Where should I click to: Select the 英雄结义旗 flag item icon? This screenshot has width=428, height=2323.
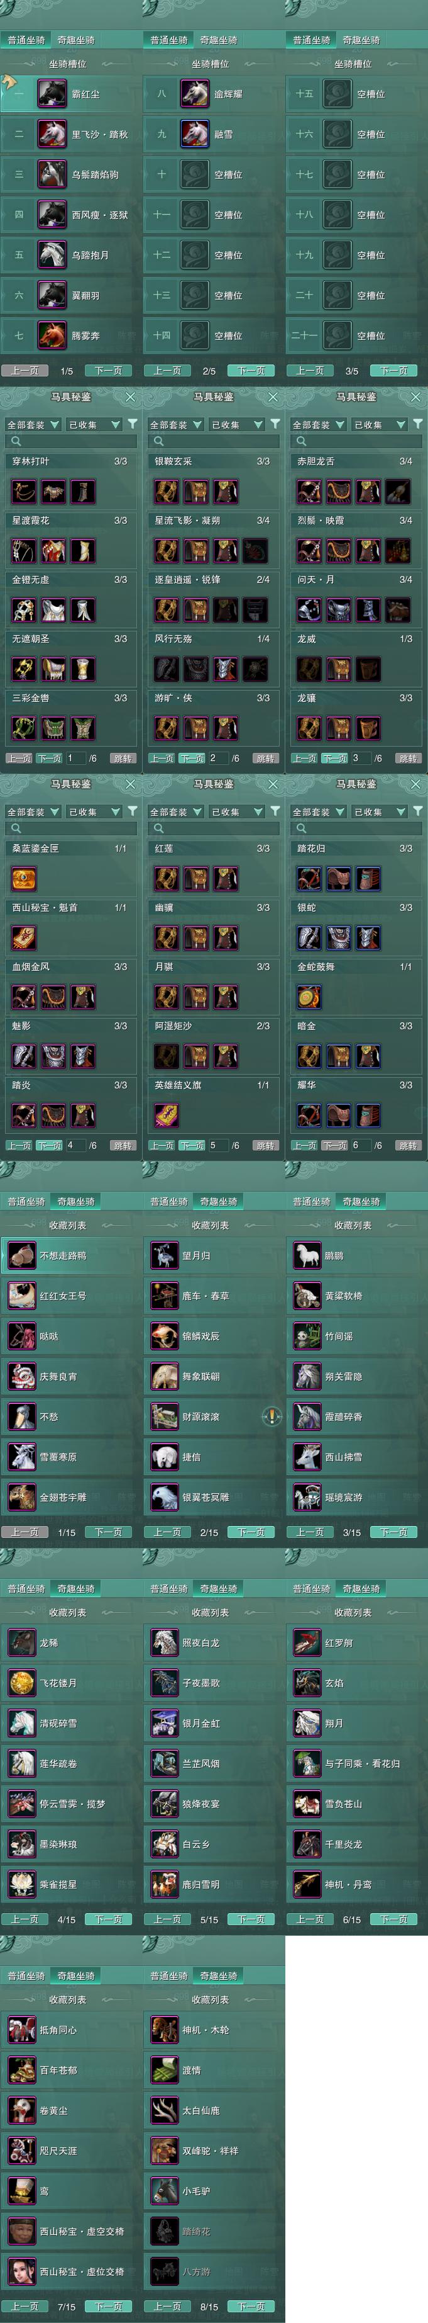[x=166, y=1115]
